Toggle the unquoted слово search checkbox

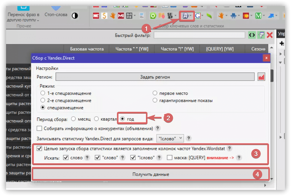point(66,158)
